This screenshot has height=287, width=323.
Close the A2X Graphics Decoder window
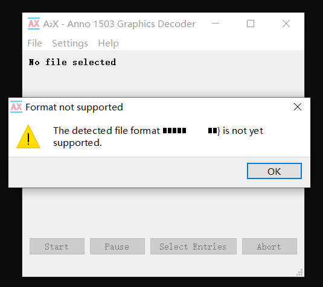tap(286, 24)
